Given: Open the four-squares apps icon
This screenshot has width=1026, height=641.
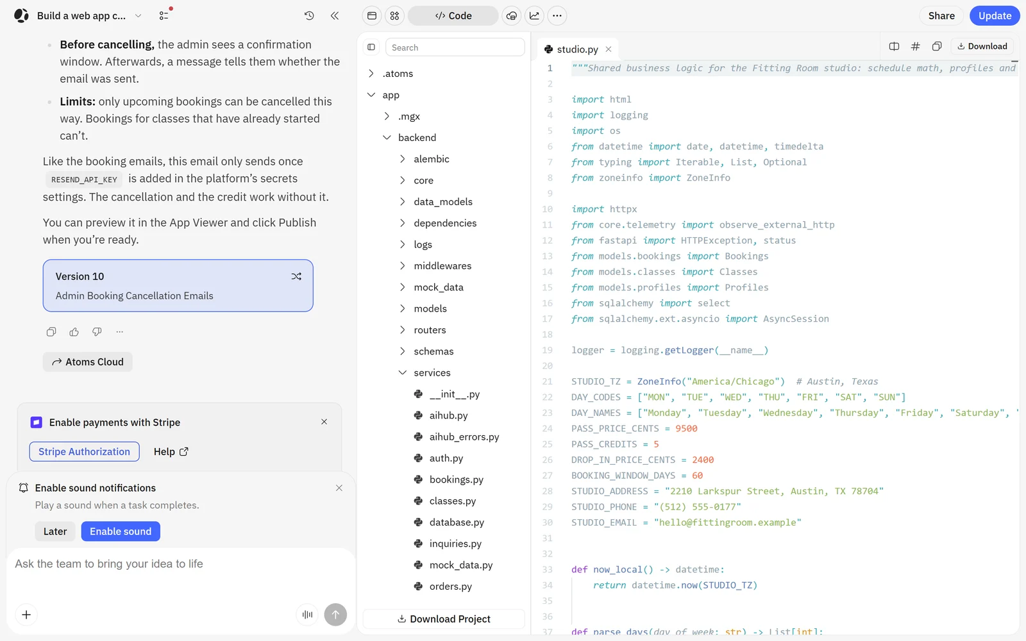Looking at the screenshot, I should pos(394,15).
